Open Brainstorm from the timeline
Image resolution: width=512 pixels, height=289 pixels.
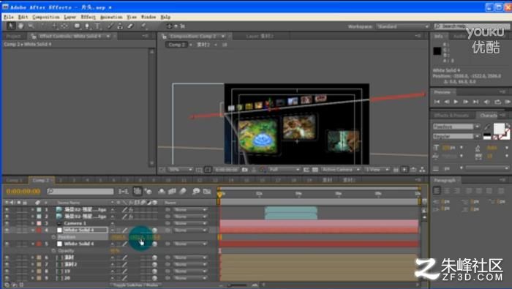196,192
